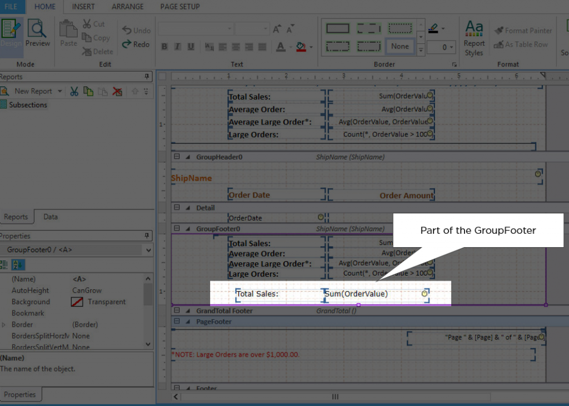Copy the selection using ribbon Copy
The height and width of the screenshot is (406, 569).
pos(96,38)
